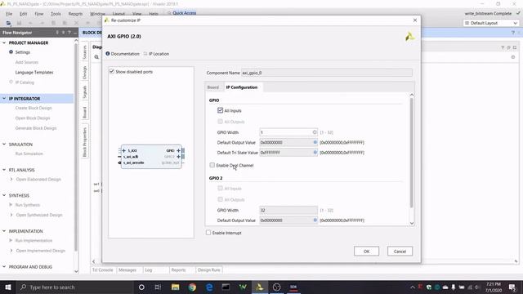
Task: Open Language Templates
Action: pos(34,73)
